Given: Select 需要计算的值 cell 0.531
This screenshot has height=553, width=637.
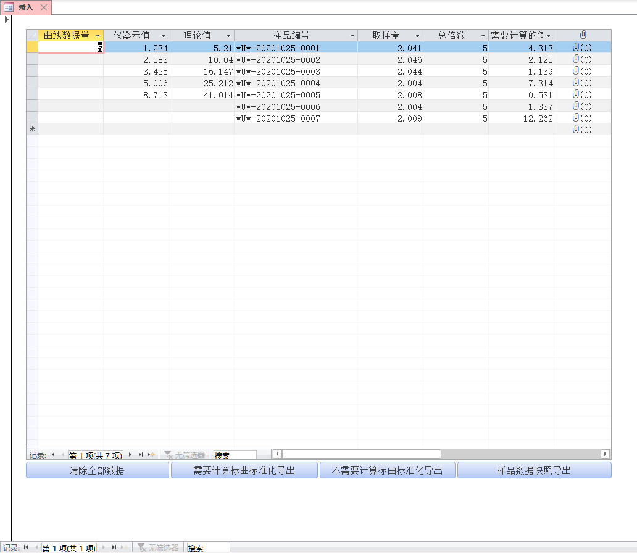Looking at the screenshot, I should coord(521,94).
